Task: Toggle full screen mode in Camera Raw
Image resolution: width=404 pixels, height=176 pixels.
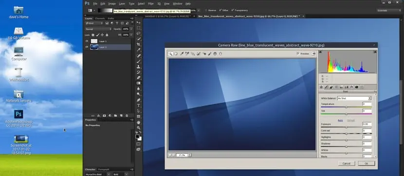Action: click(313, 54)
